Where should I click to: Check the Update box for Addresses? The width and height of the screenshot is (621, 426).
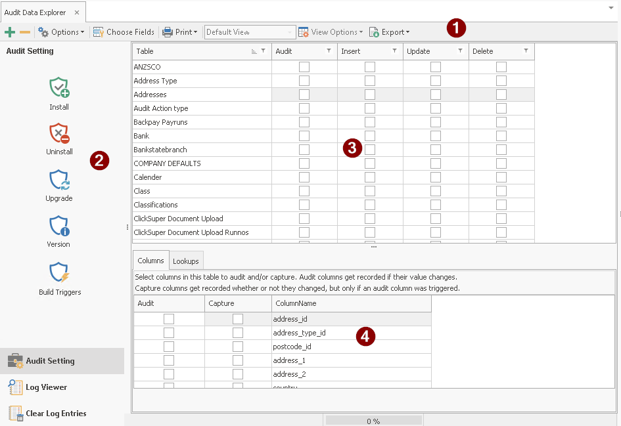(436, 95)
